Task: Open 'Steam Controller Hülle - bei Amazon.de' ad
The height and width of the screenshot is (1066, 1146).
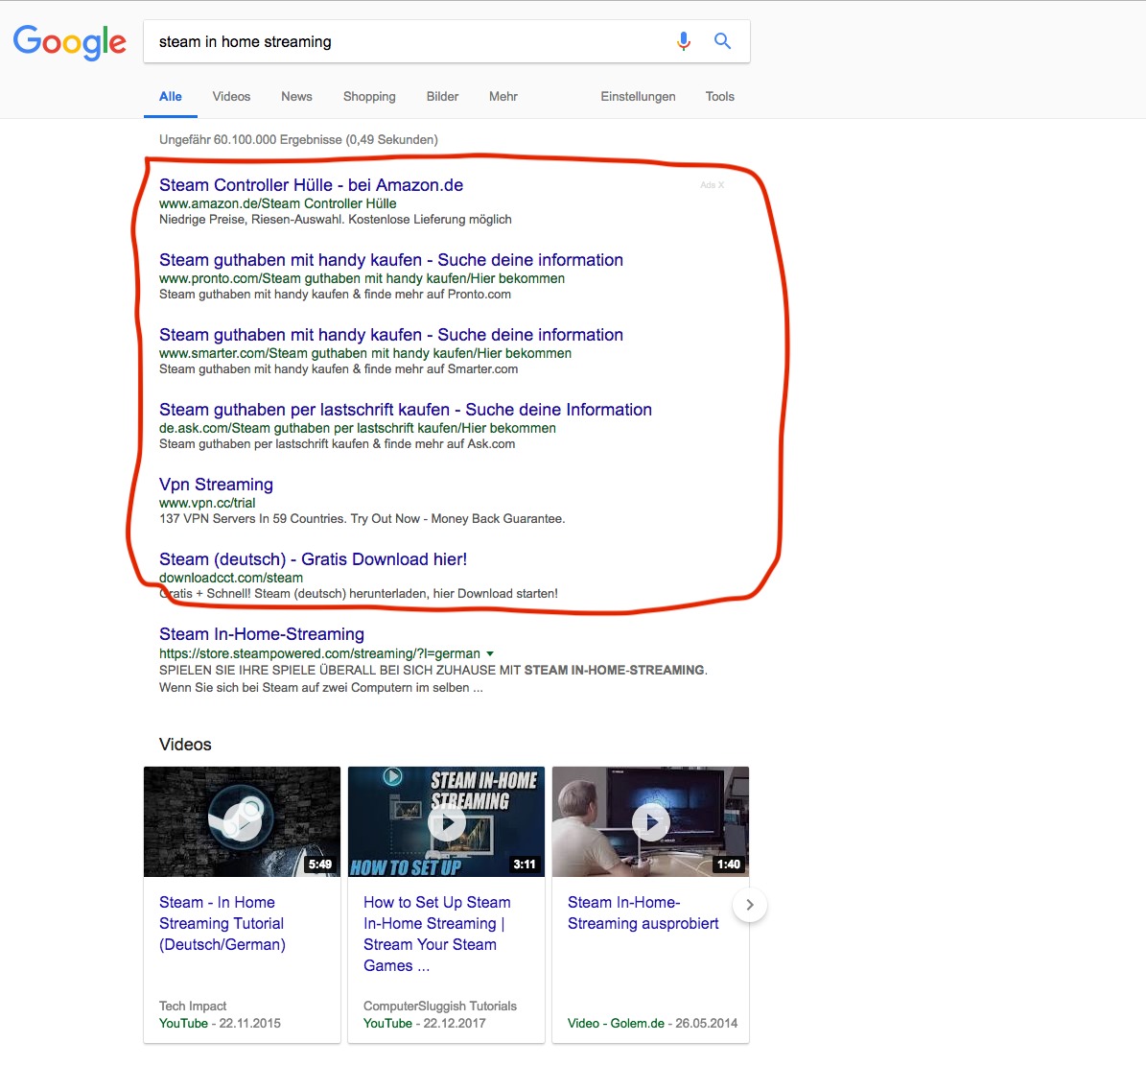Action: coord(312,185)
